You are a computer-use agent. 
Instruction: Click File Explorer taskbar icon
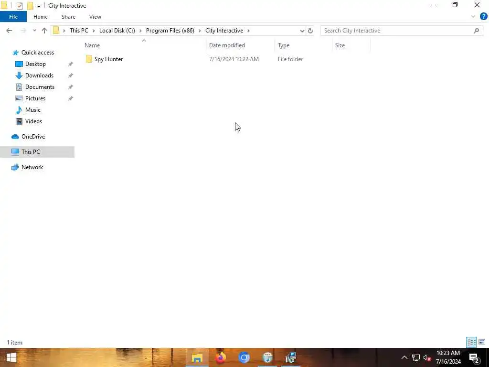coord(197,357)
